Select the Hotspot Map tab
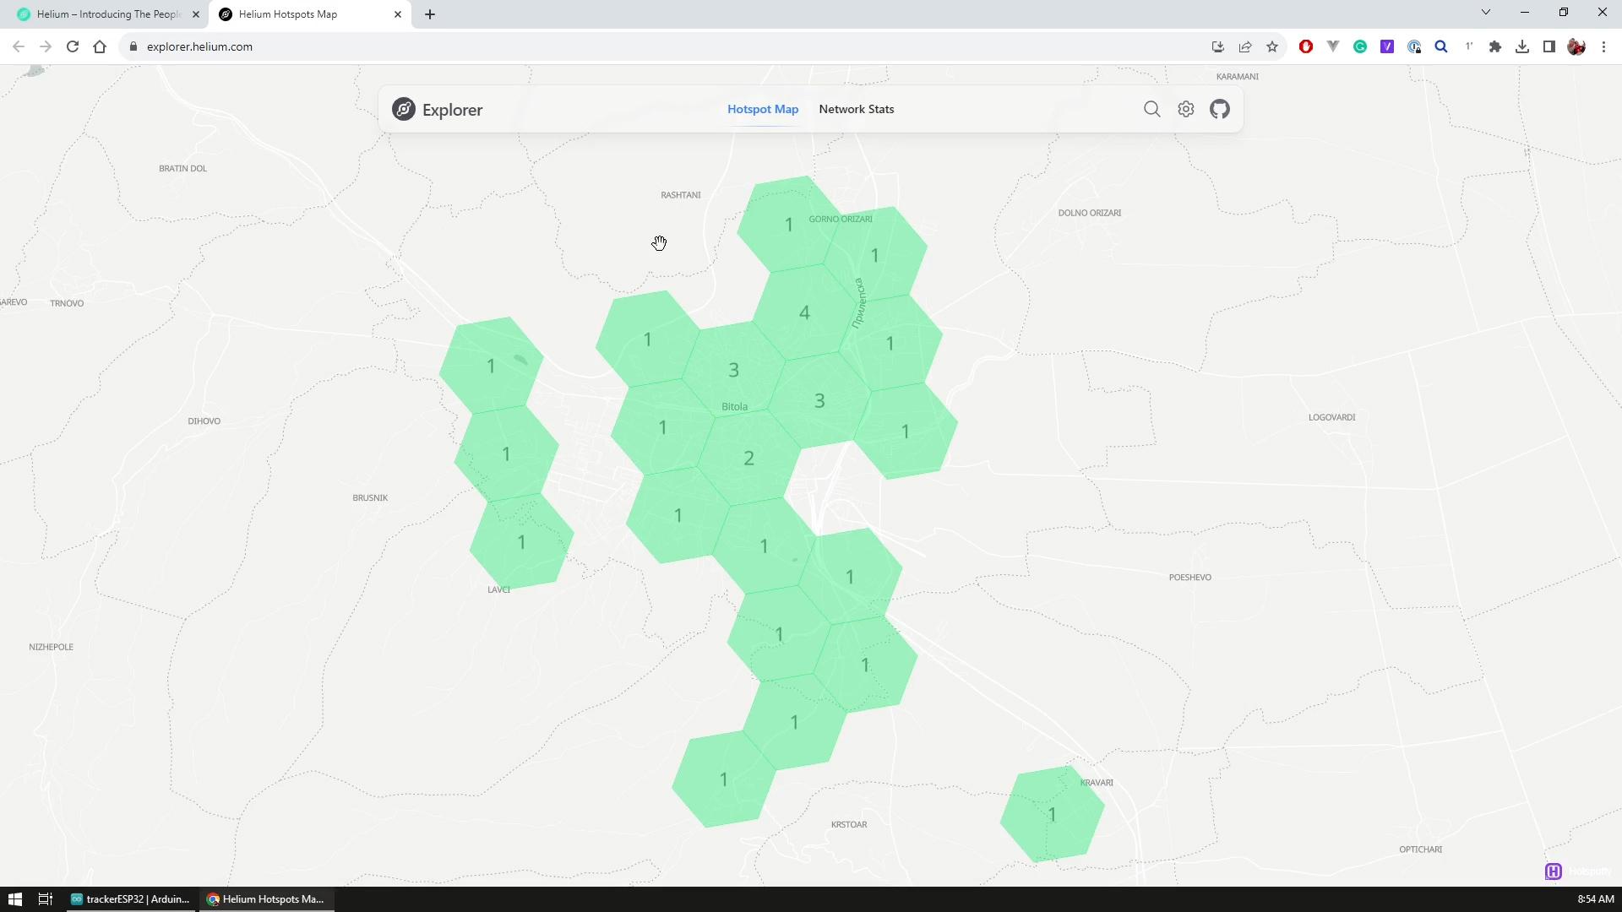 click(762, 109)
